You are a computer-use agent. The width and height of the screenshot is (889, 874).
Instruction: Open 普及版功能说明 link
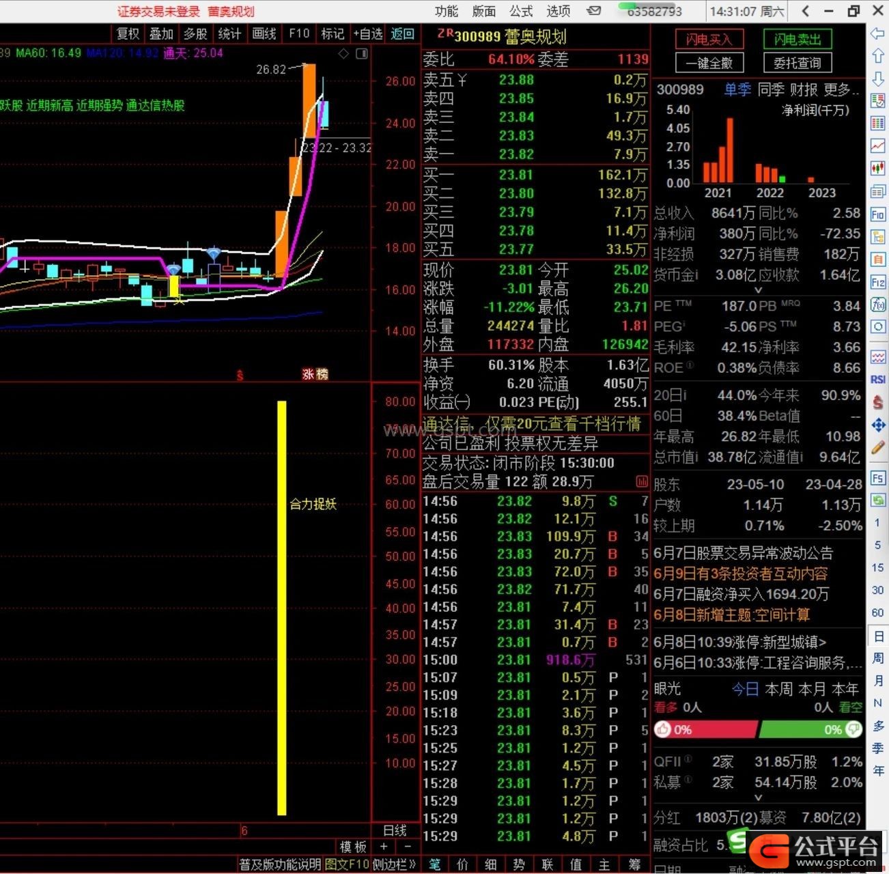pyautogui.click(x=280, y=864)
